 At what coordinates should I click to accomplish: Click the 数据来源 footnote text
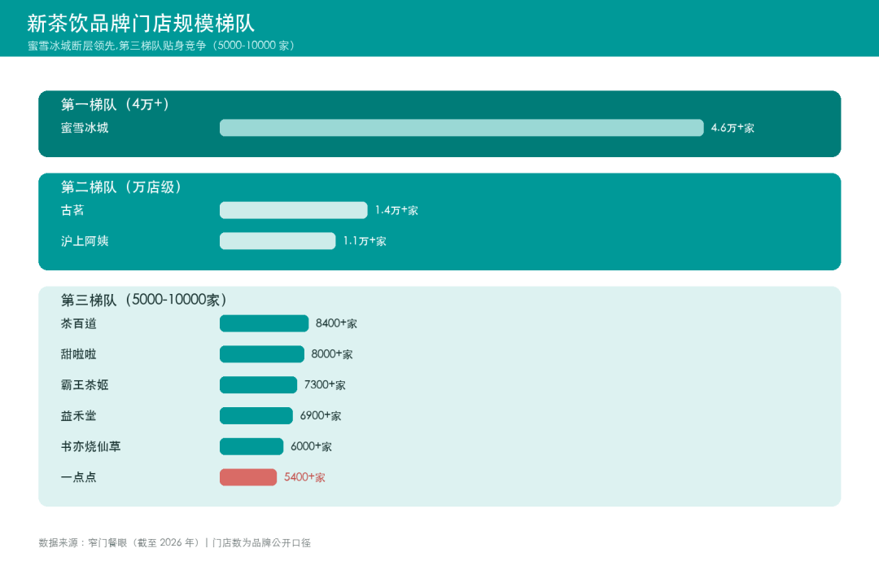pos(174,543)
